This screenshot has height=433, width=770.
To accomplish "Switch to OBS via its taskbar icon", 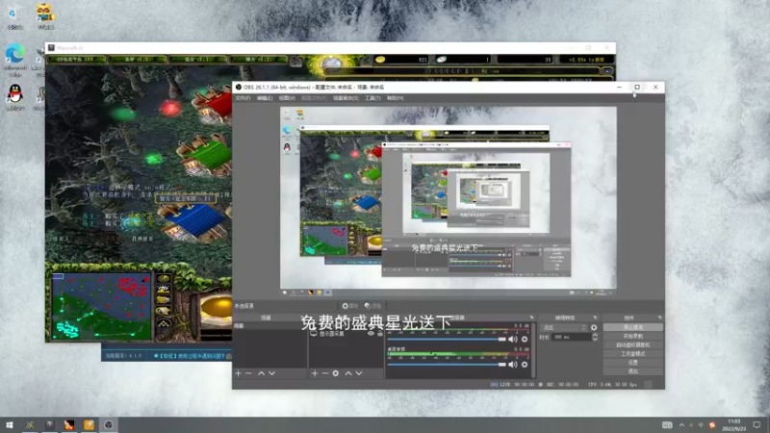I will tap(109, 424).
